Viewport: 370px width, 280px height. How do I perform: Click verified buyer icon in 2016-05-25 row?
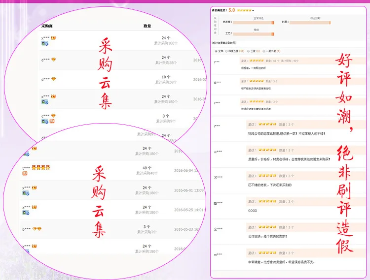[x=26, y=213]
